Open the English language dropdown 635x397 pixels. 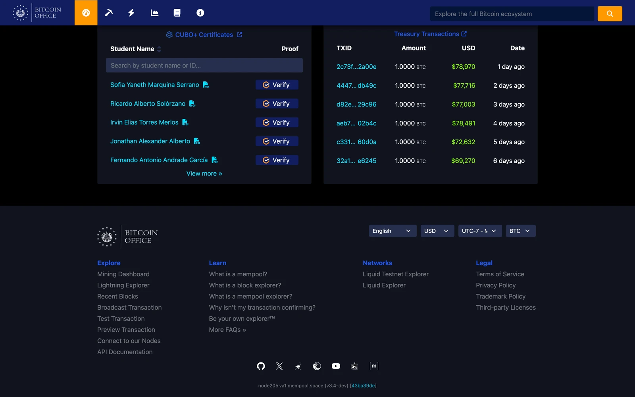[393, 231]
